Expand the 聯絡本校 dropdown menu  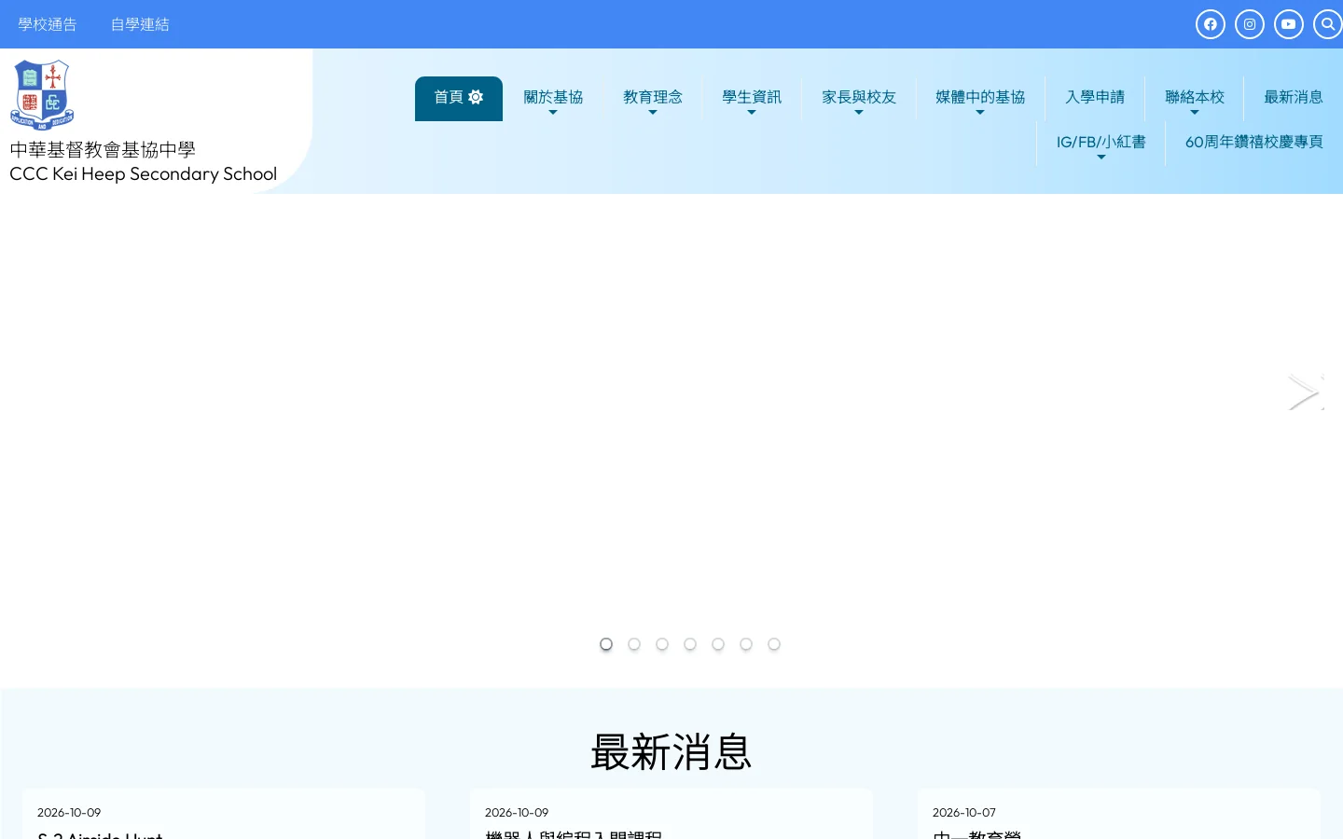(1195, 98)
